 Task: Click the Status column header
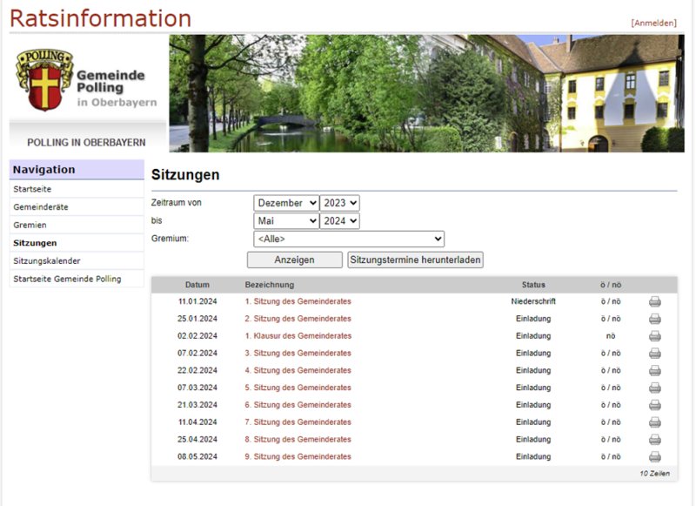pos(533,285)
